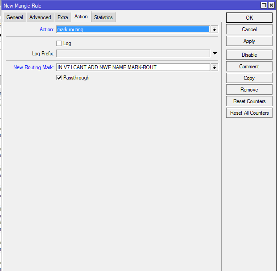Click the Log Prefix input field
The height and width of the screenshot is (271, 277).
pyautogui.click(x=133, y=54)
